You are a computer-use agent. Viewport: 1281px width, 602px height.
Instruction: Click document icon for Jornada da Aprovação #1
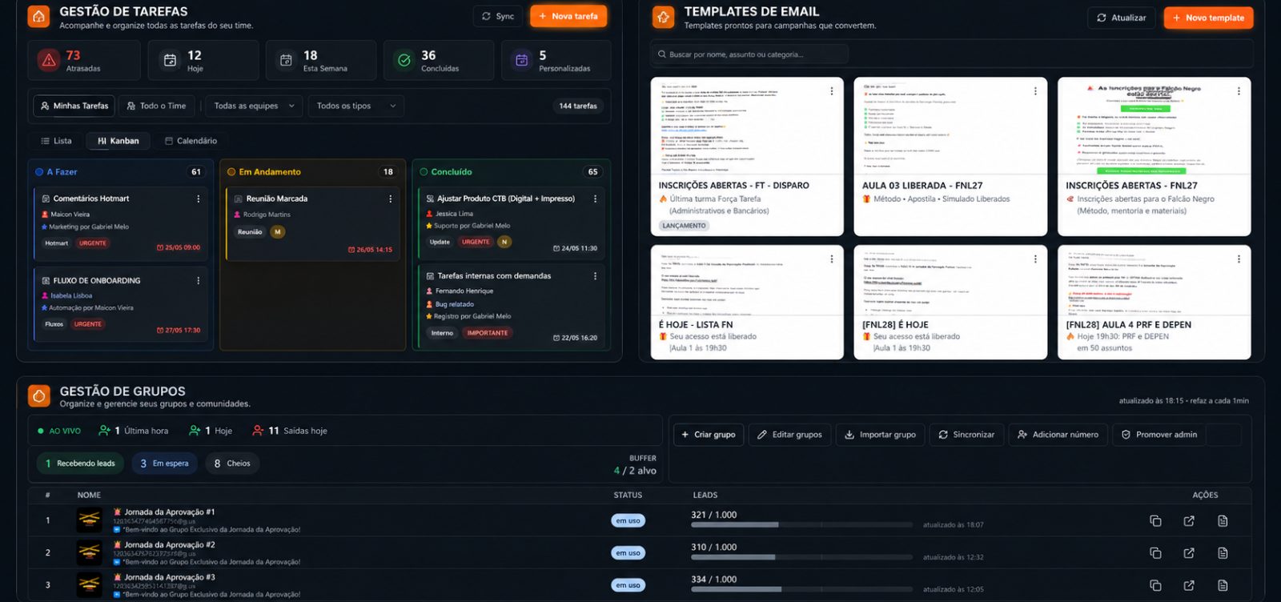point(1223,521)
